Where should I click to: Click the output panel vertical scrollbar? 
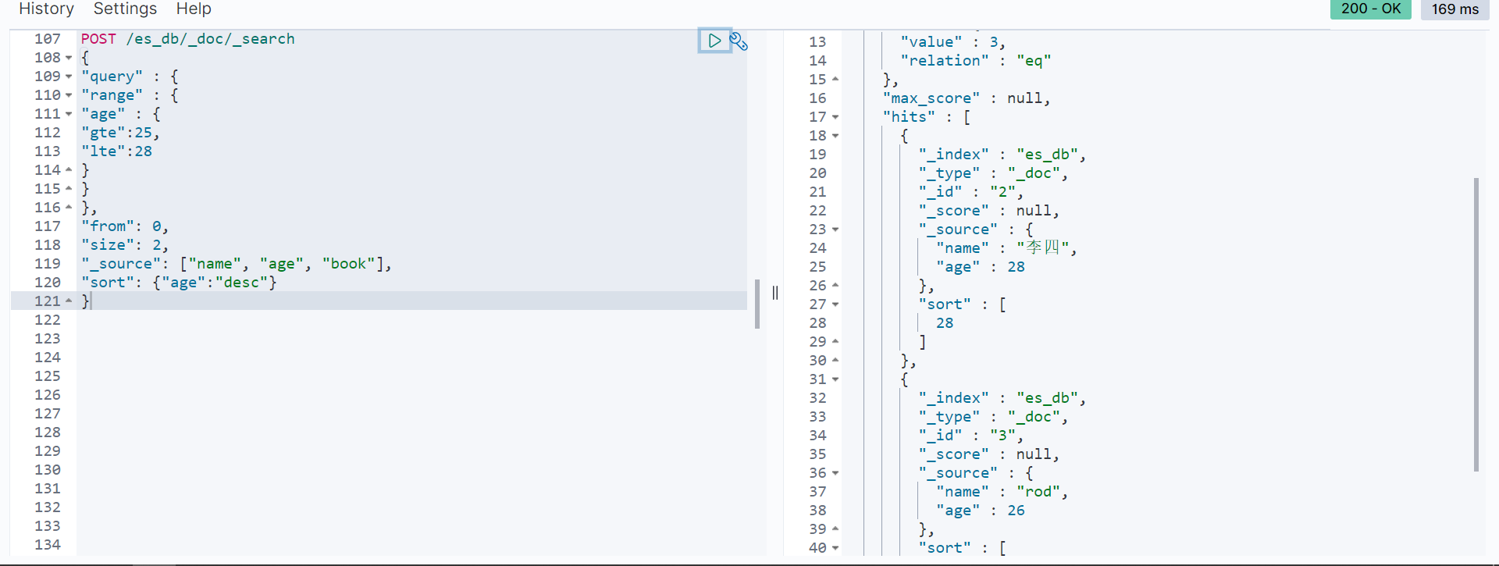click(x=1476, y=324)
